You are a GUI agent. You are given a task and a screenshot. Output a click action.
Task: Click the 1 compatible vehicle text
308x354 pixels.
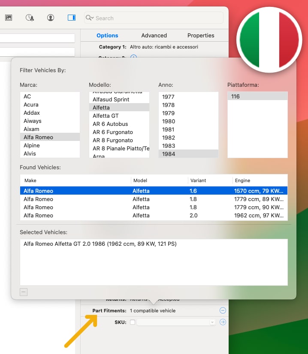pos(153,311)
